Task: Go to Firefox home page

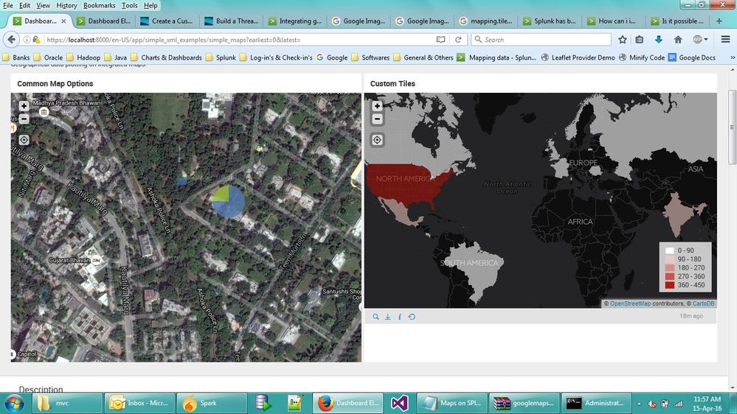Action: [678, 39]
